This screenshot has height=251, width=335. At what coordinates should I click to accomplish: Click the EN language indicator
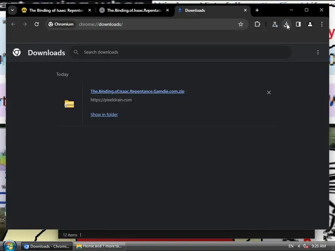291,246
